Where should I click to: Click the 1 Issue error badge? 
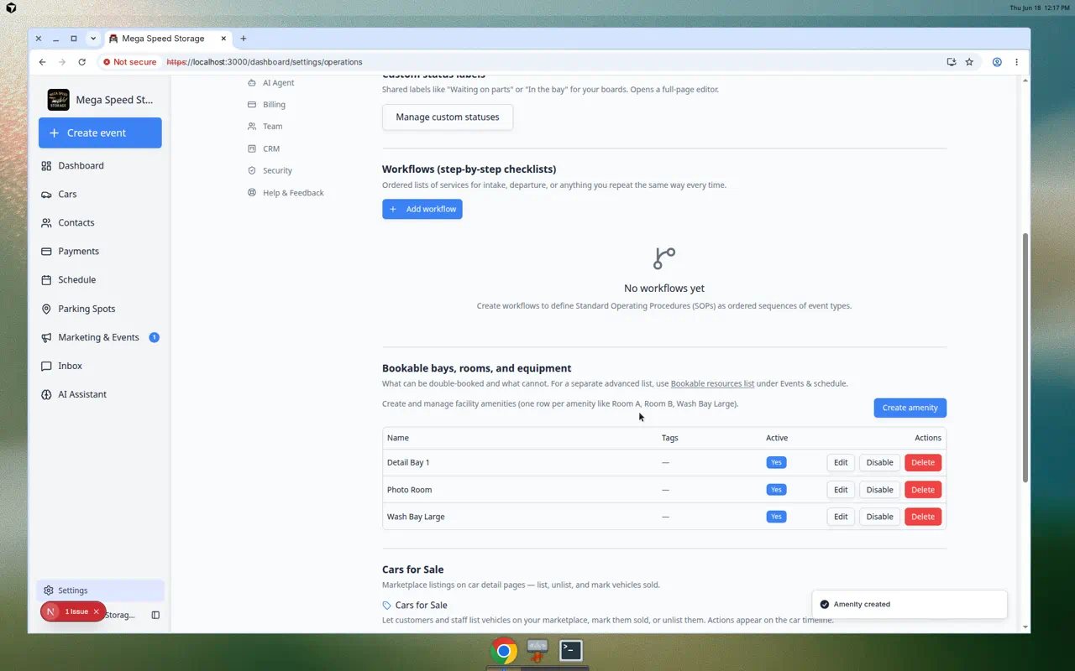[x=71, y=611]
